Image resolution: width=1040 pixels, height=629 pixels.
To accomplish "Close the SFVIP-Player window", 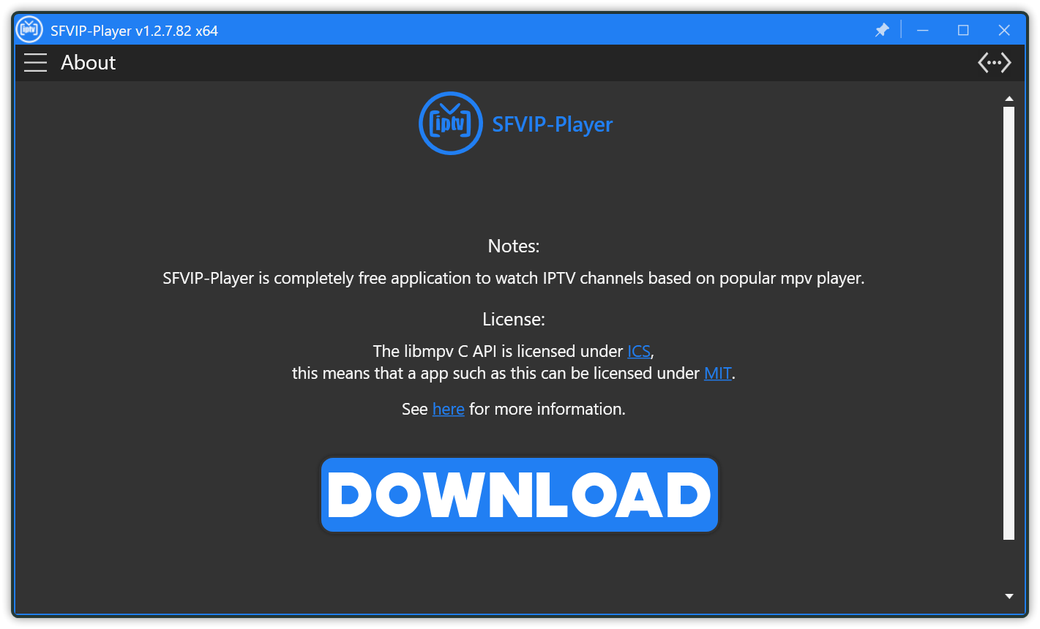I will point(1004,30).
